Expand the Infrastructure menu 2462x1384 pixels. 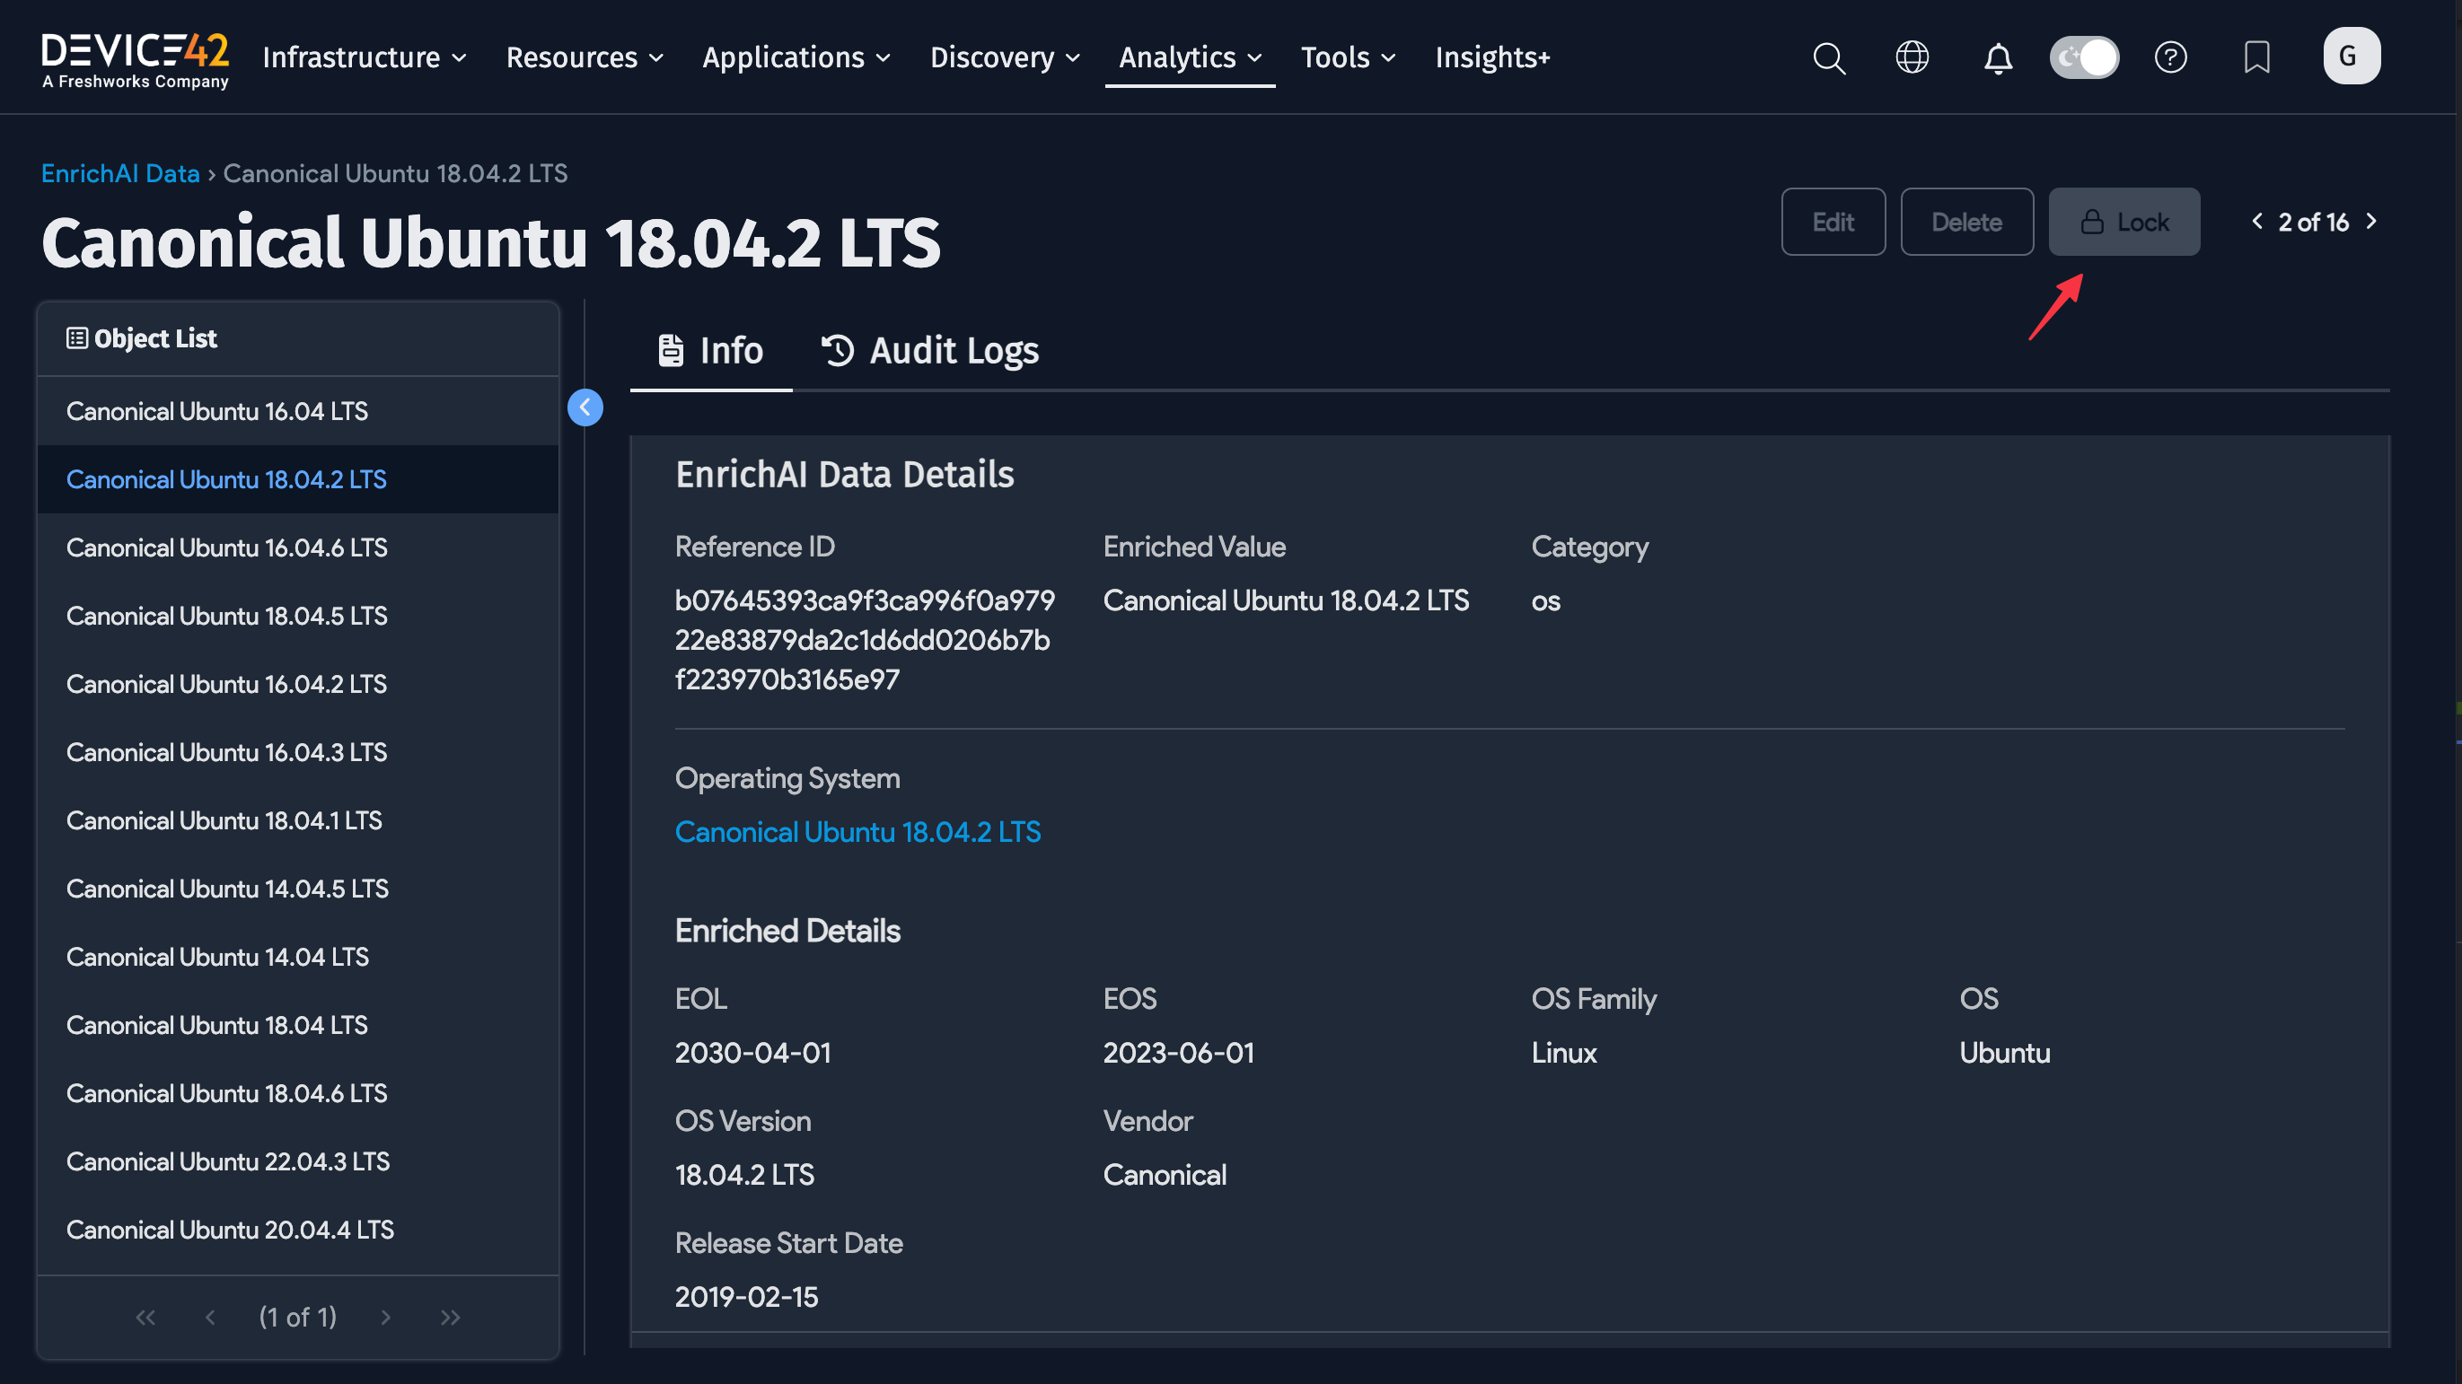[x=365, y=57]
